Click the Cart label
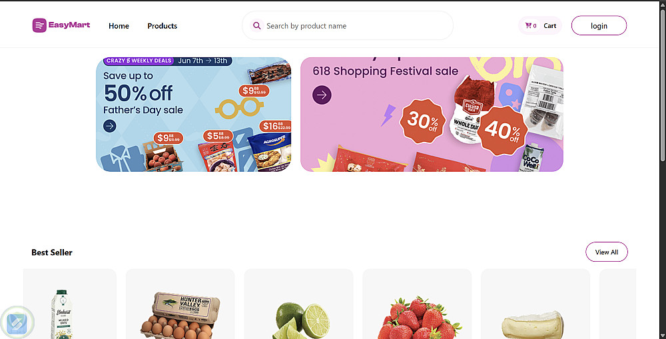 click(x=549, y=26)
